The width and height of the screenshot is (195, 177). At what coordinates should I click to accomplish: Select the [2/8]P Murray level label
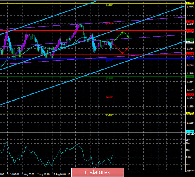coord(110,97)
